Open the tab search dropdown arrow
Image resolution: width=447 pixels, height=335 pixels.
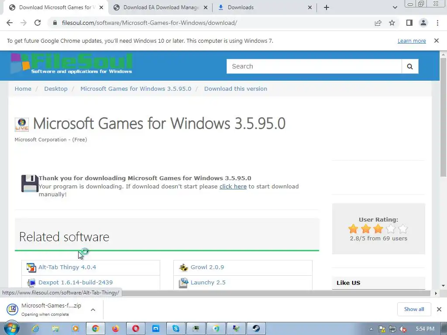pyautogui.click(x=395, y=7)
